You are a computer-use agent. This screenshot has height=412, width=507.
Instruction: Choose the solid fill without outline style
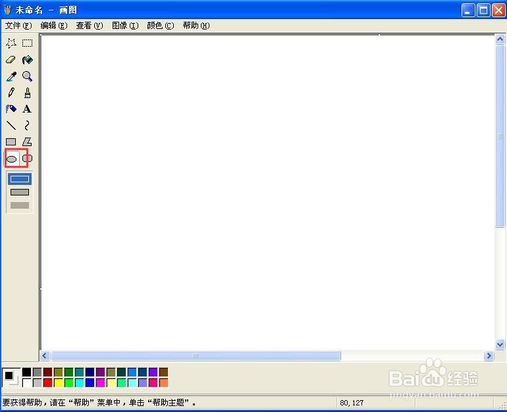20,205
